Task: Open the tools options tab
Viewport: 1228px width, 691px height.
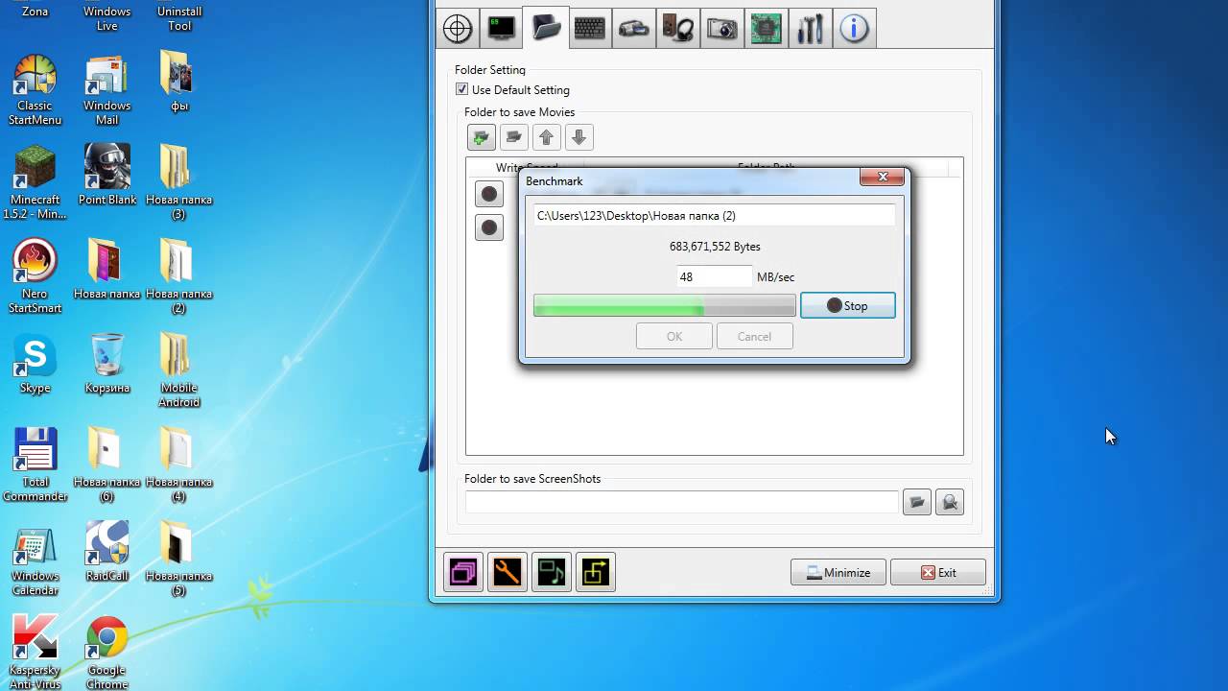Action: [811, 28]
